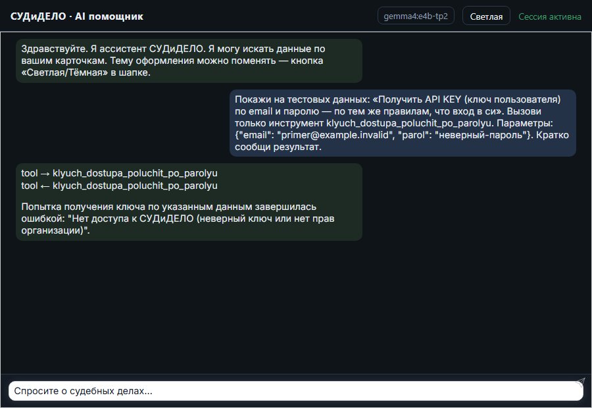
Task: Click the send message arrow icon
Action: [x=580, y=382]
